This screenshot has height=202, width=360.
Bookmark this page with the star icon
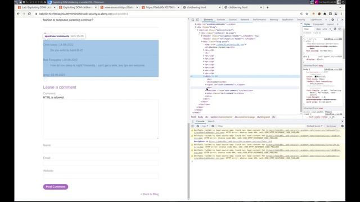pos(307,13)
